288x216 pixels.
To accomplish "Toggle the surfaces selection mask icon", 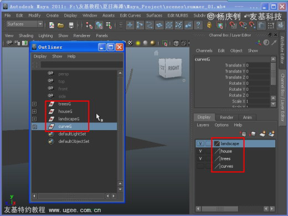I will tap(160, 25).
